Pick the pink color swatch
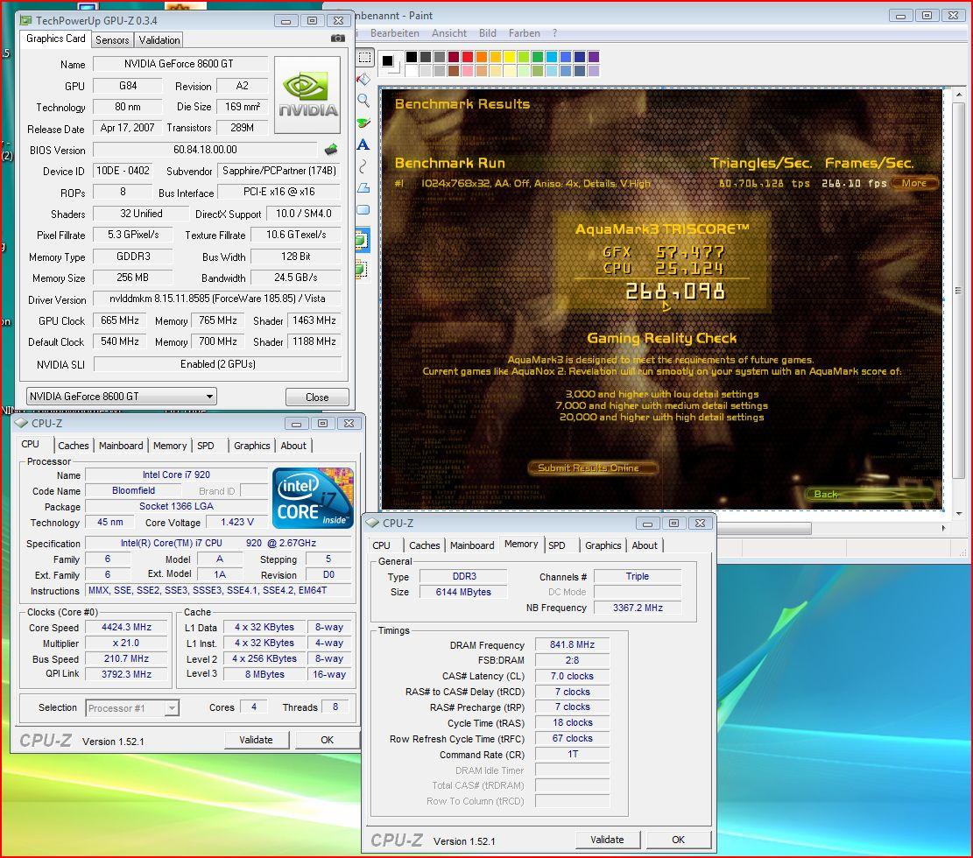 pyautogui.click(x=468, y=71)
